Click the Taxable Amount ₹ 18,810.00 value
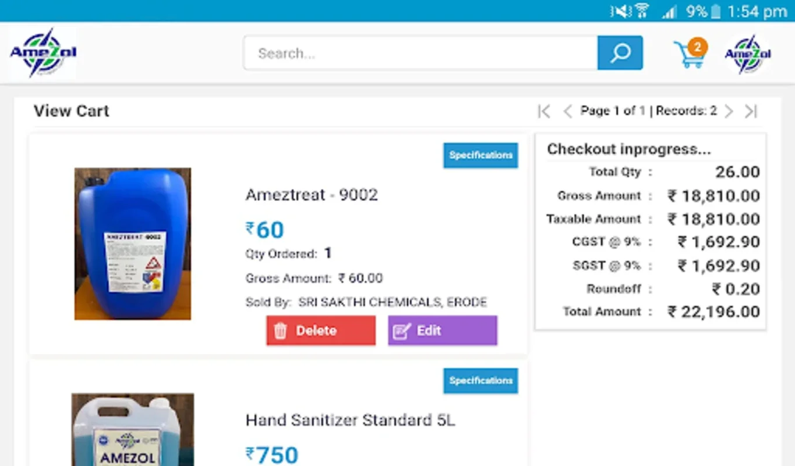This screenshot has height=466, width=795. 713,220
